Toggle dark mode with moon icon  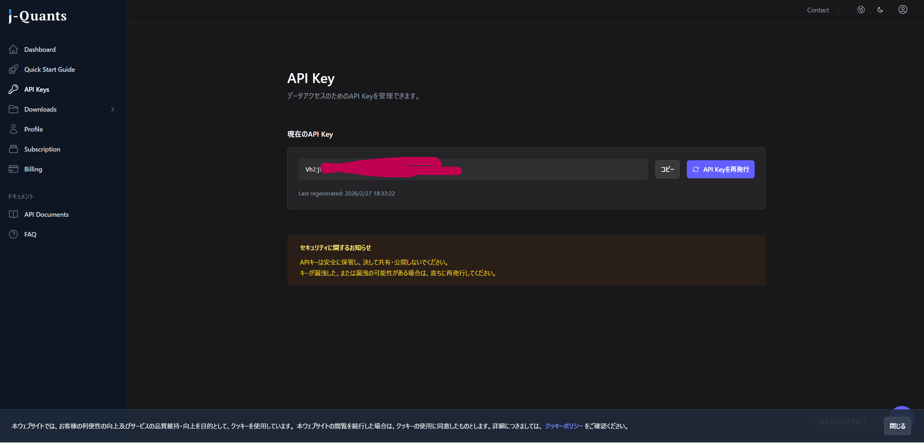[880, 10]
